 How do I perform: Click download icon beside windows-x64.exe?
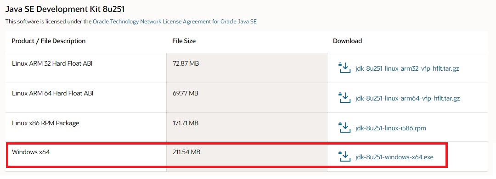pos(344,157)
